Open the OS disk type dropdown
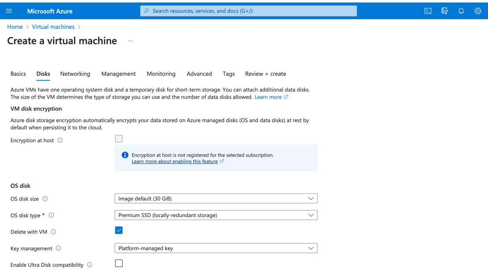 click(x=216, y=215)
